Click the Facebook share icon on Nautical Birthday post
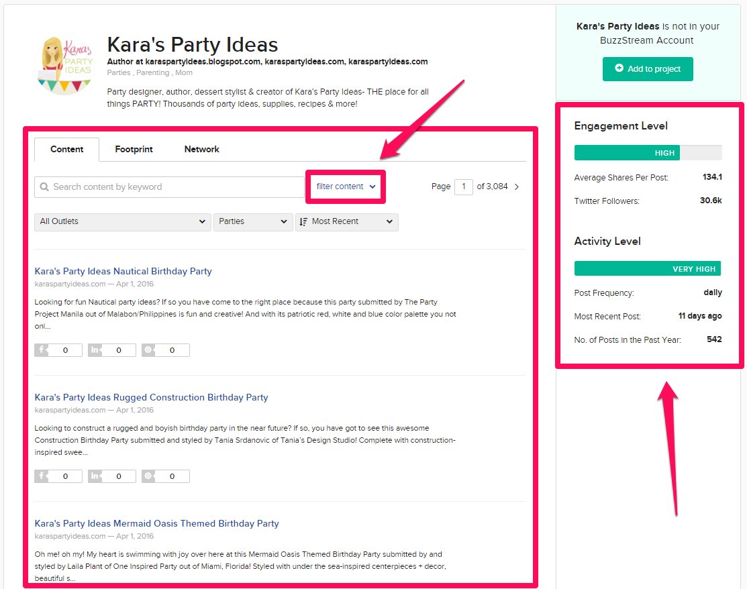 tap(40, 350)
